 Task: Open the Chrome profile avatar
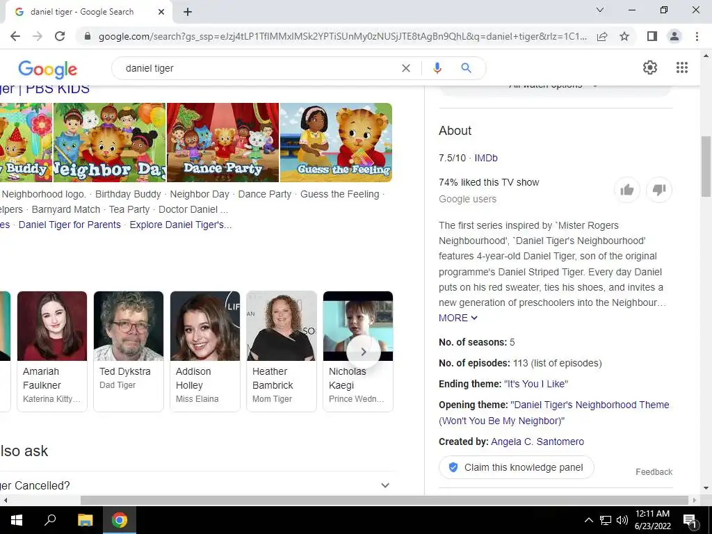pyautogui.click(x=674, y=36)
